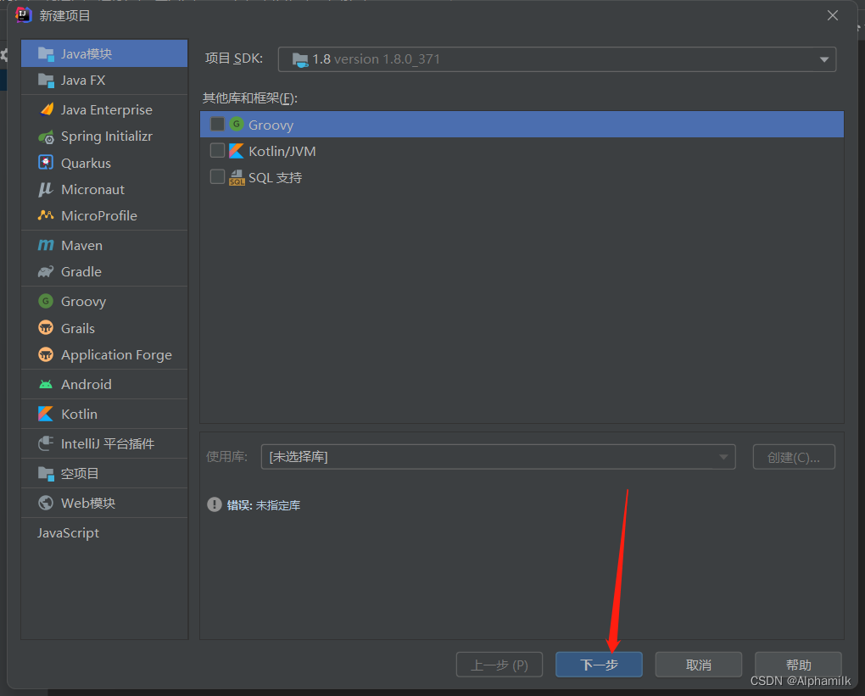Open 帮助 help
Viewport: 865px width, 696px height.
[x=798, y=665]
